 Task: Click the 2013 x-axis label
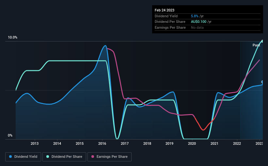coord(35,143)
